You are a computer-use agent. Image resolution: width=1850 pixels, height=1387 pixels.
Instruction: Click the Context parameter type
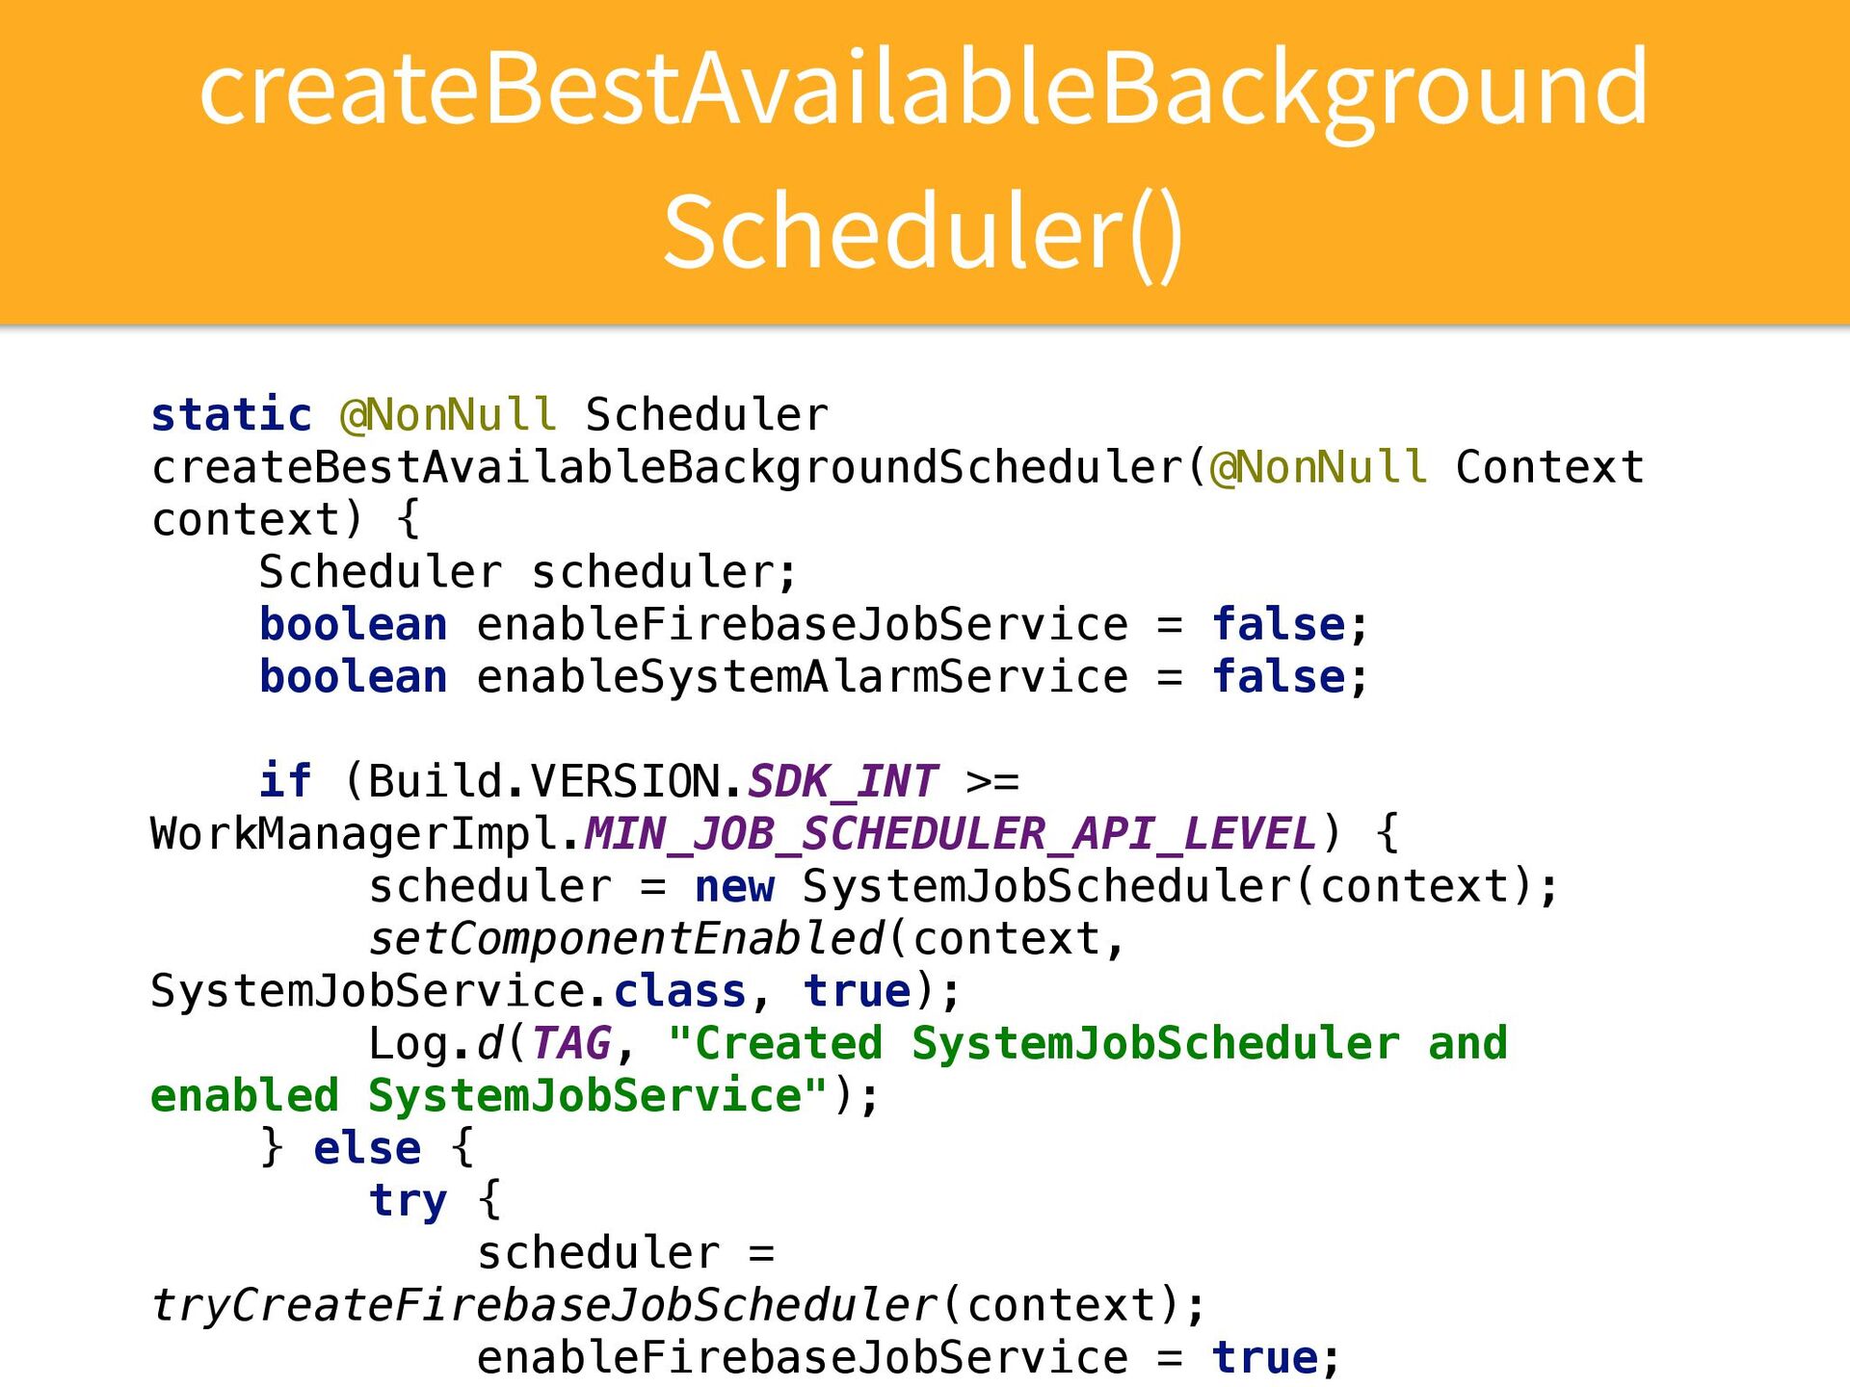tap(1549, 467)
